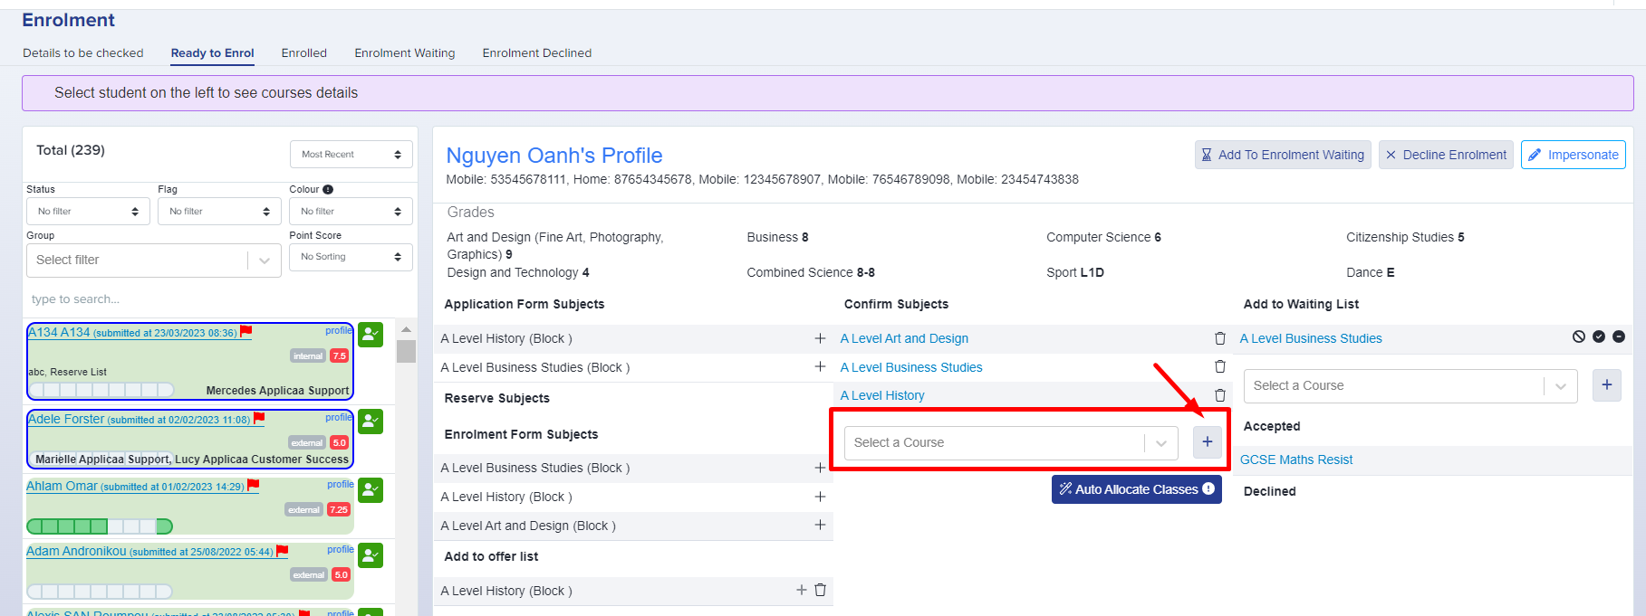Click Adam Andronikou's empty progress bar
Viewport: 1646px width, 616px height.
click(100, 592)
